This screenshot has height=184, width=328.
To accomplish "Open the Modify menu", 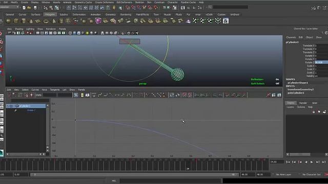I will (x=14, y=2).
